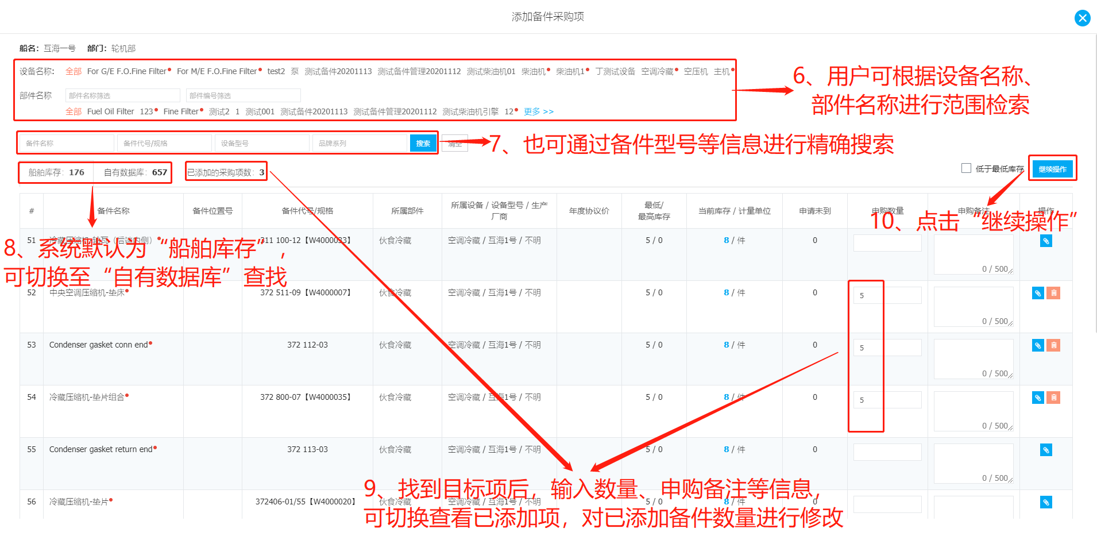The image size is (1097, 540).
Task: Click current stock 8 for row 53
Action: [726, 345]
